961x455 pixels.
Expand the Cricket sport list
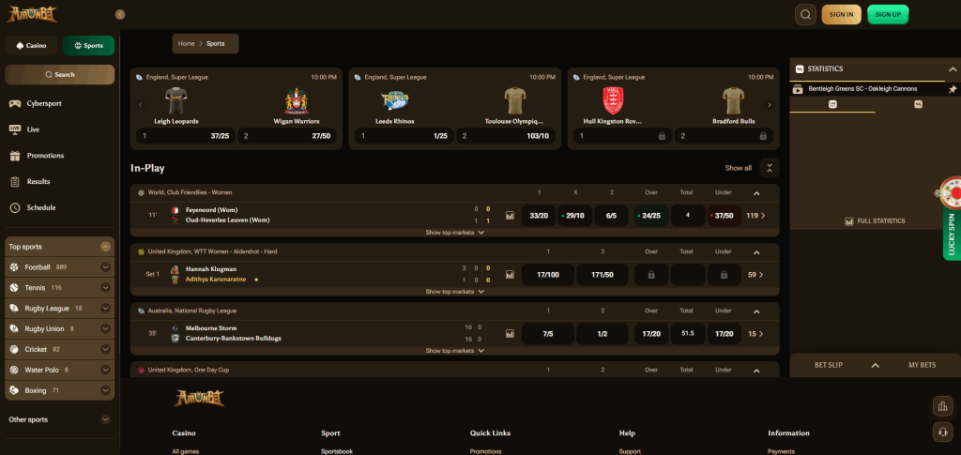pos(105,349)
